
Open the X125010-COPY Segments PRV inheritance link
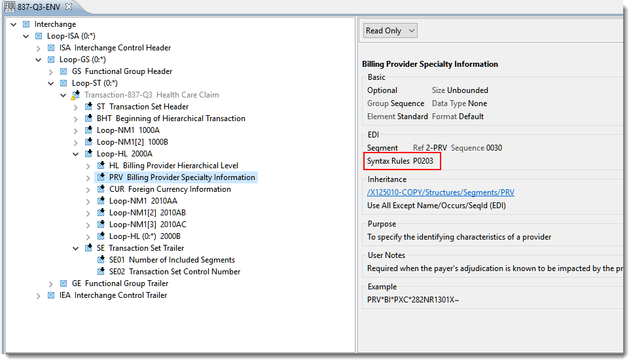[x=440, y=192]
